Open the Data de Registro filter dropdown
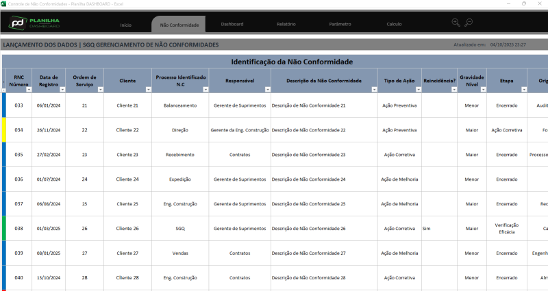 [61, 89]
